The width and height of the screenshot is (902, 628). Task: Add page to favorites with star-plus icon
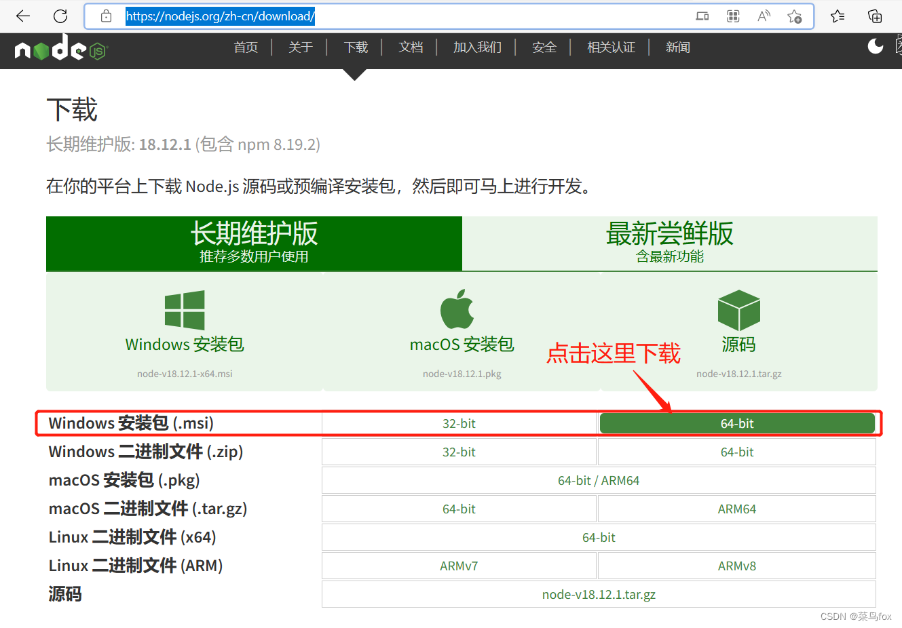coord(794,16)
